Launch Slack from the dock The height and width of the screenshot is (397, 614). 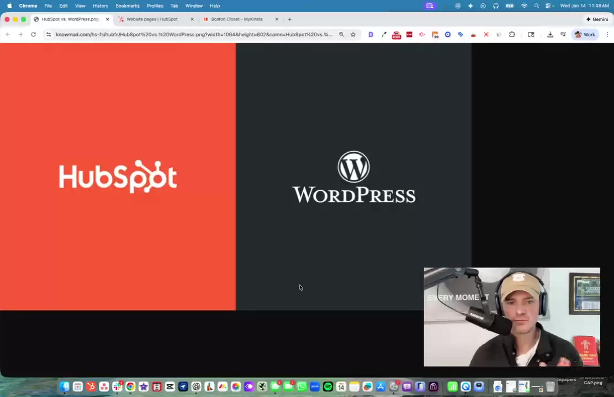click(117, 387)
